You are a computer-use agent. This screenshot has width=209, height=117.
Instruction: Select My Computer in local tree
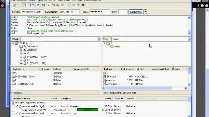click(30, 50)
